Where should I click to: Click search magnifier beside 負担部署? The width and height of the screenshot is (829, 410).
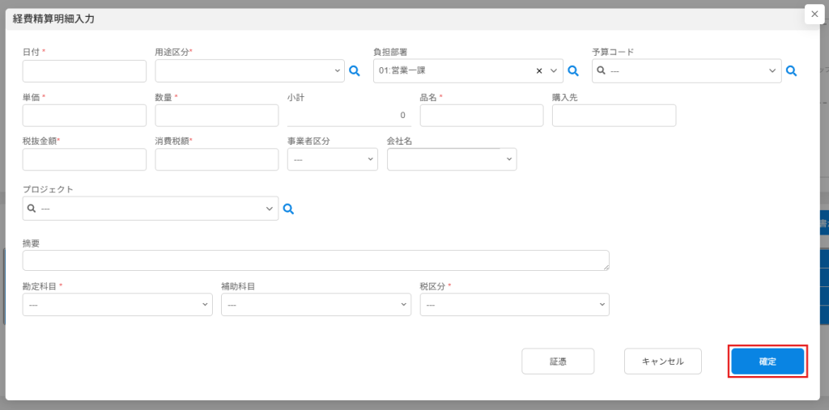pyautogui.click(x=573, y=71)
